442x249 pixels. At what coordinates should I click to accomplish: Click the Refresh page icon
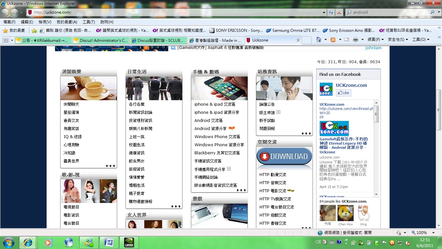331,12
